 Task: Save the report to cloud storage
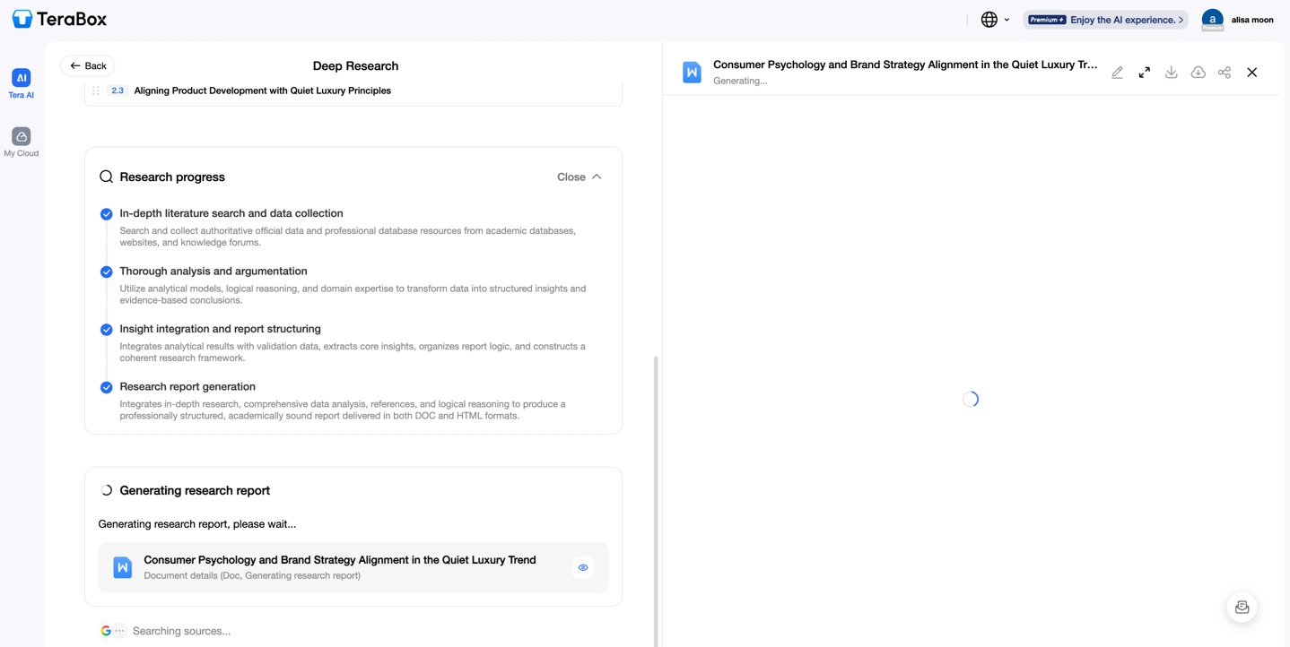tap(1198, 72)
